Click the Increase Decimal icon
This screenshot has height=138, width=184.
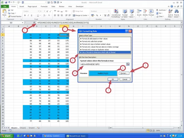click(105, 15)
